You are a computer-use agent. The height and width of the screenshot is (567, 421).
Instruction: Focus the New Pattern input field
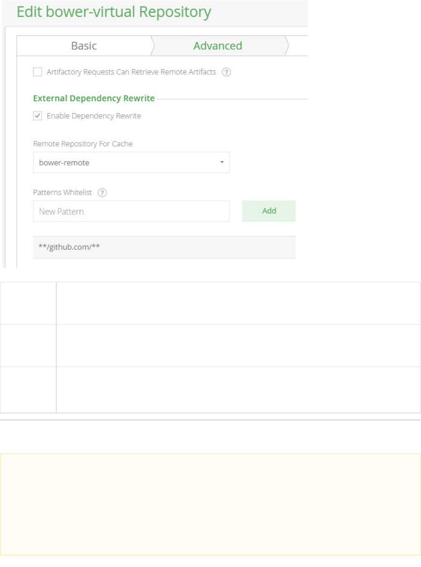(x=131, y=211)
